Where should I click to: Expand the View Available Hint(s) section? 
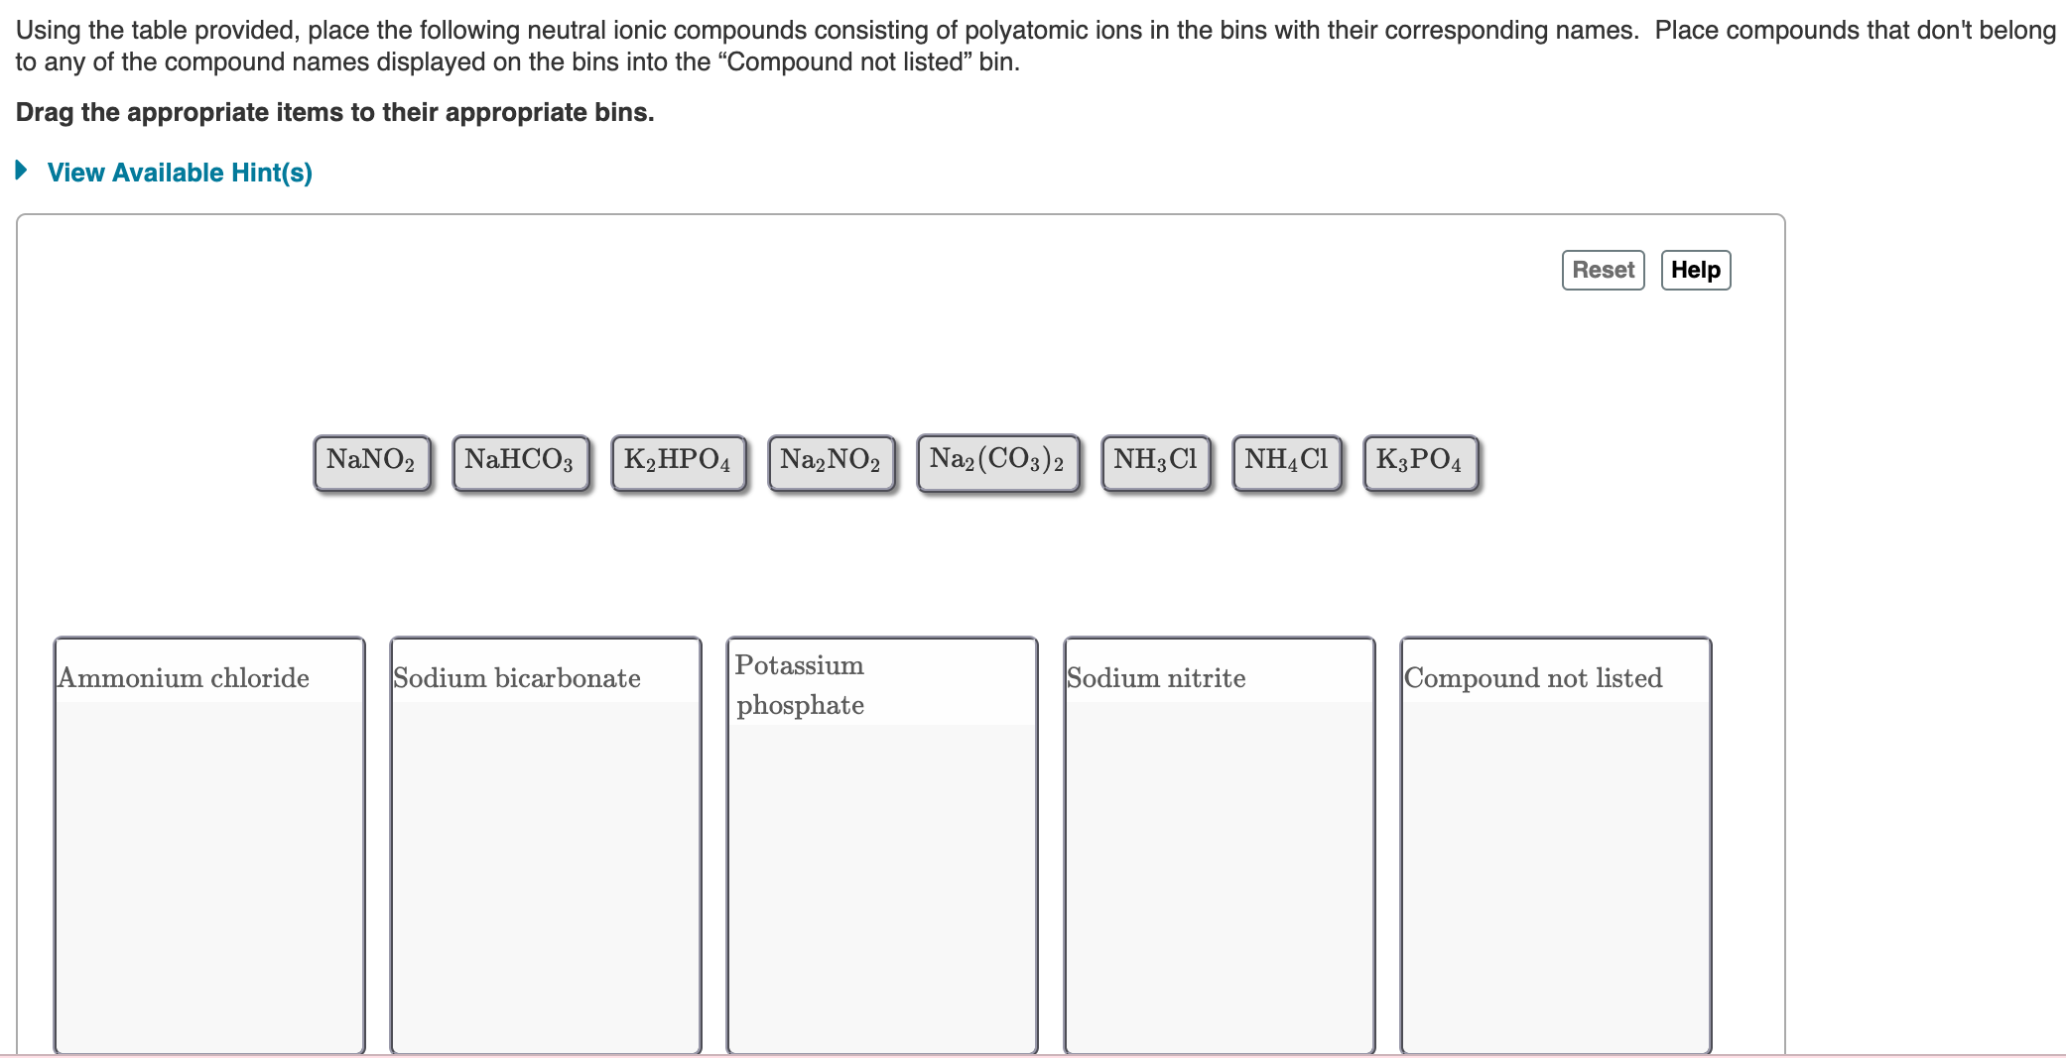point(180,172)
